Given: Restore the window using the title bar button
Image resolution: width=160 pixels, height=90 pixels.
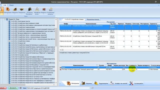Looking at the screenshot, I should (x=155, y=2).
